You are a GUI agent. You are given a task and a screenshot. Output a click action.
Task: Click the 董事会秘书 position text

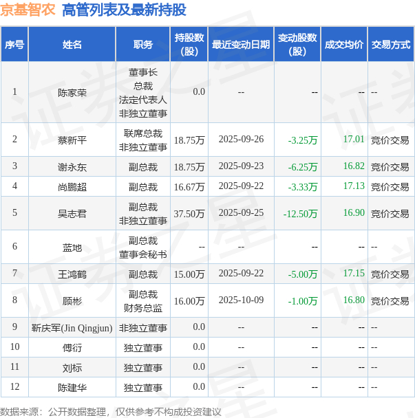143,254
